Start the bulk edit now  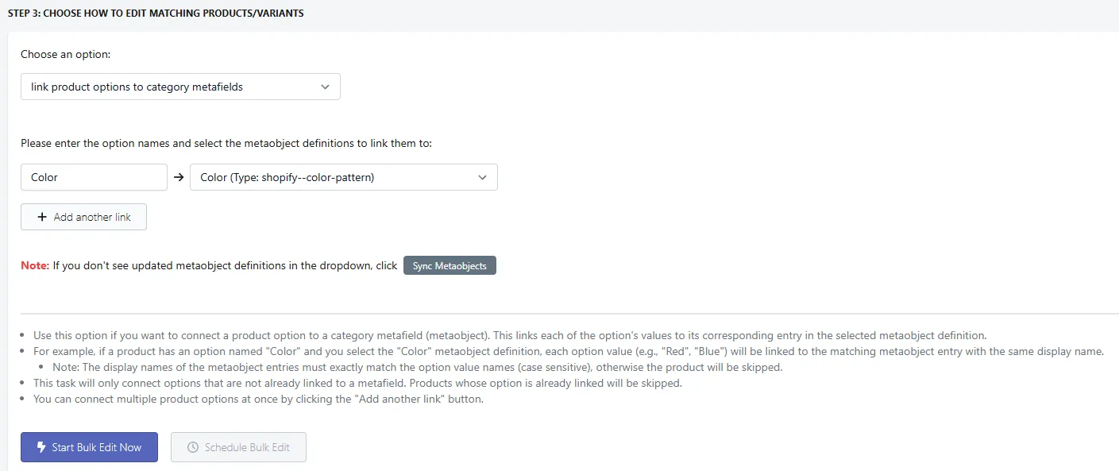point(89,447)
